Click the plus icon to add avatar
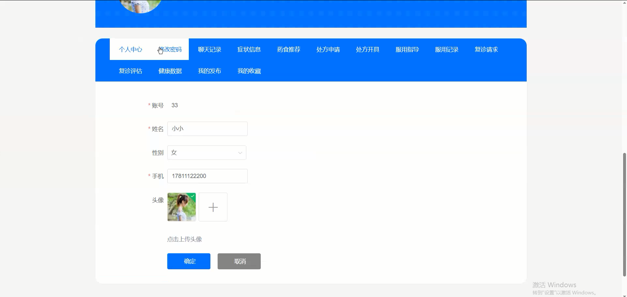The width and height of the screenshot is (627, 297). click(213, 207)
